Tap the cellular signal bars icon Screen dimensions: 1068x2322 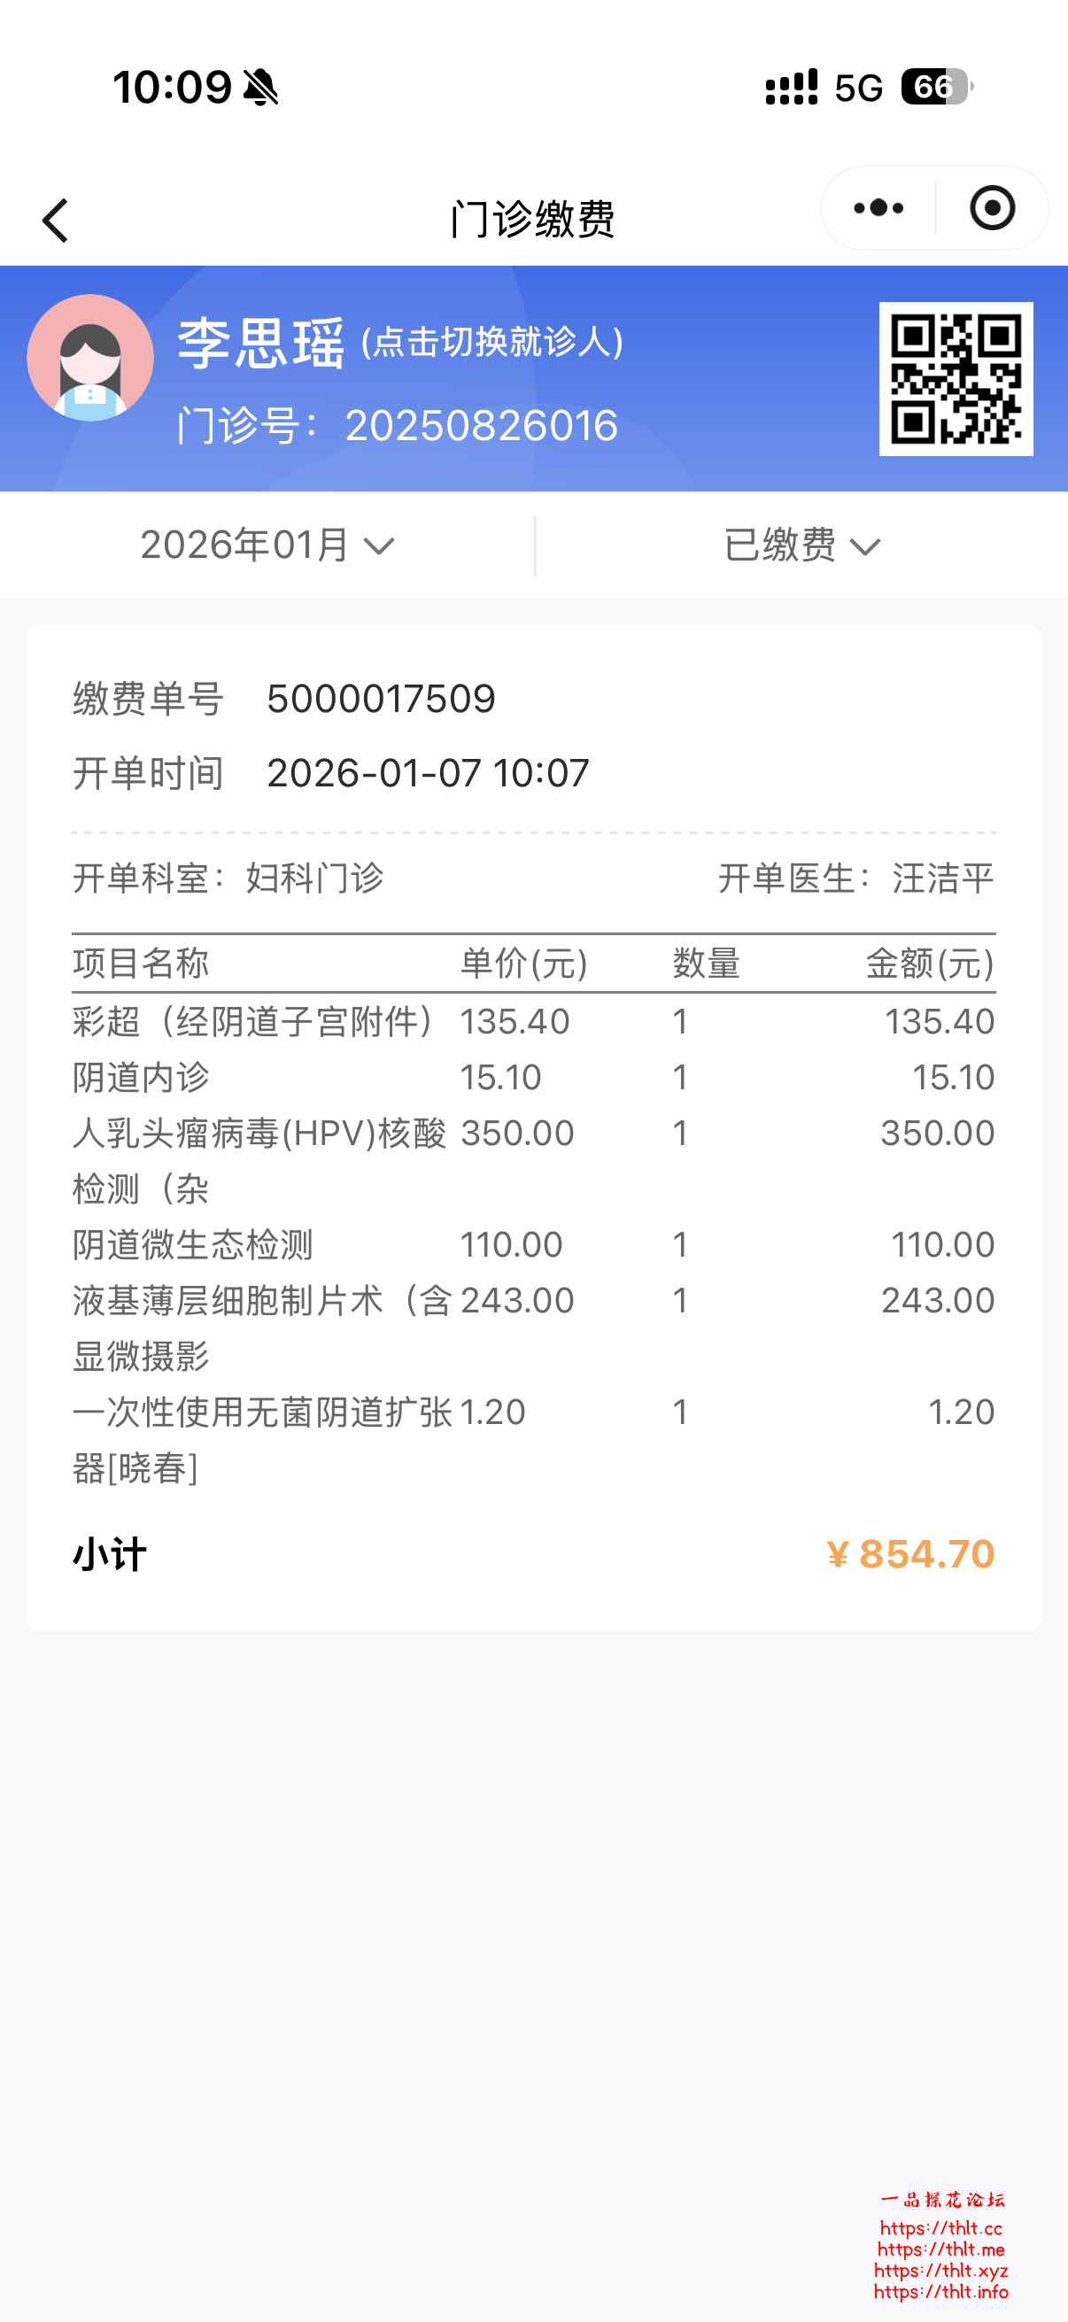791,88
